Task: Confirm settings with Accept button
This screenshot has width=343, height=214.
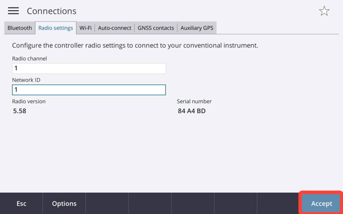Action: [322, 203]
